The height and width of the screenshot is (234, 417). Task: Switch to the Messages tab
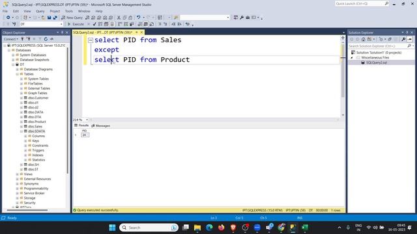tap(100, 125)
